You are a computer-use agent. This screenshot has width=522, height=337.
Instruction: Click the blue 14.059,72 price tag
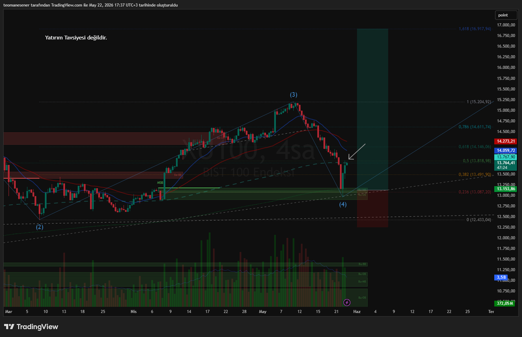coord(506,150)
